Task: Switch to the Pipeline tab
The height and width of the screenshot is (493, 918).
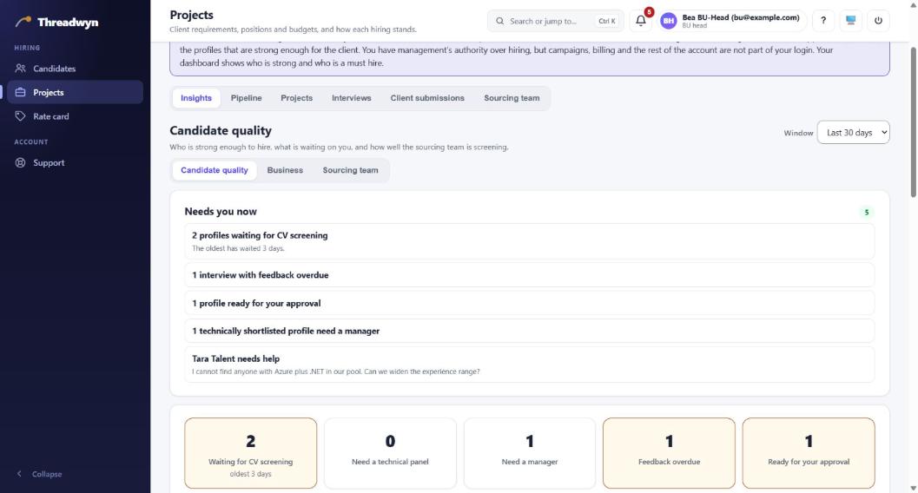Action: point(246,98)
